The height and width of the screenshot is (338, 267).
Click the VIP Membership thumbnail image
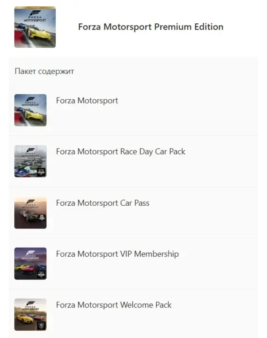click(30, 263)
